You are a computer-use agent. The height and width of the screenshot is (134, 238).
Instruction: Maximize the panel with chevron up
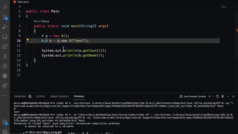[228, 96]
